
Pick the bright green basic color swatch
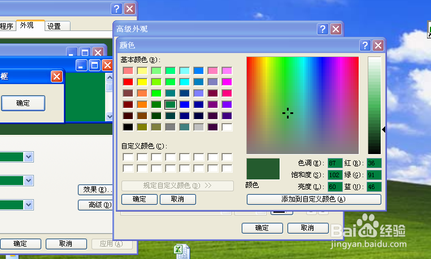(156, 93)
